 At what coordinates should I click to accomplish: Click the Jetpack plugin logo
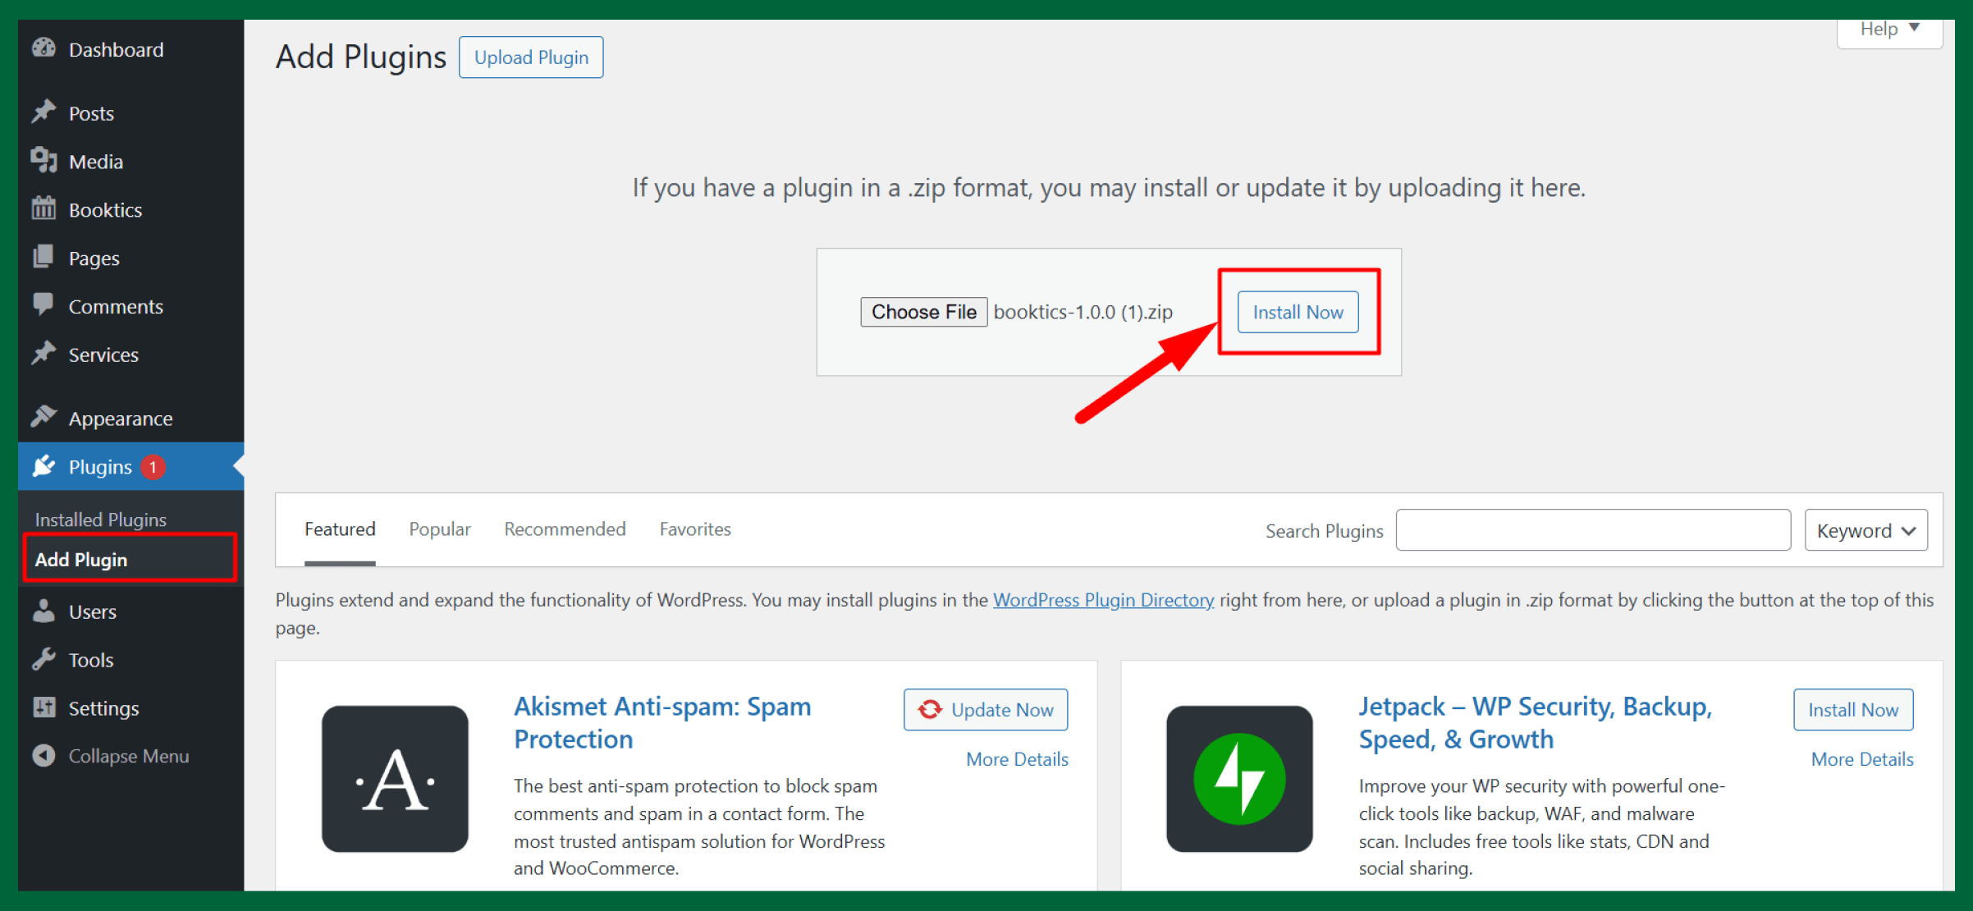coord(1239,779)
